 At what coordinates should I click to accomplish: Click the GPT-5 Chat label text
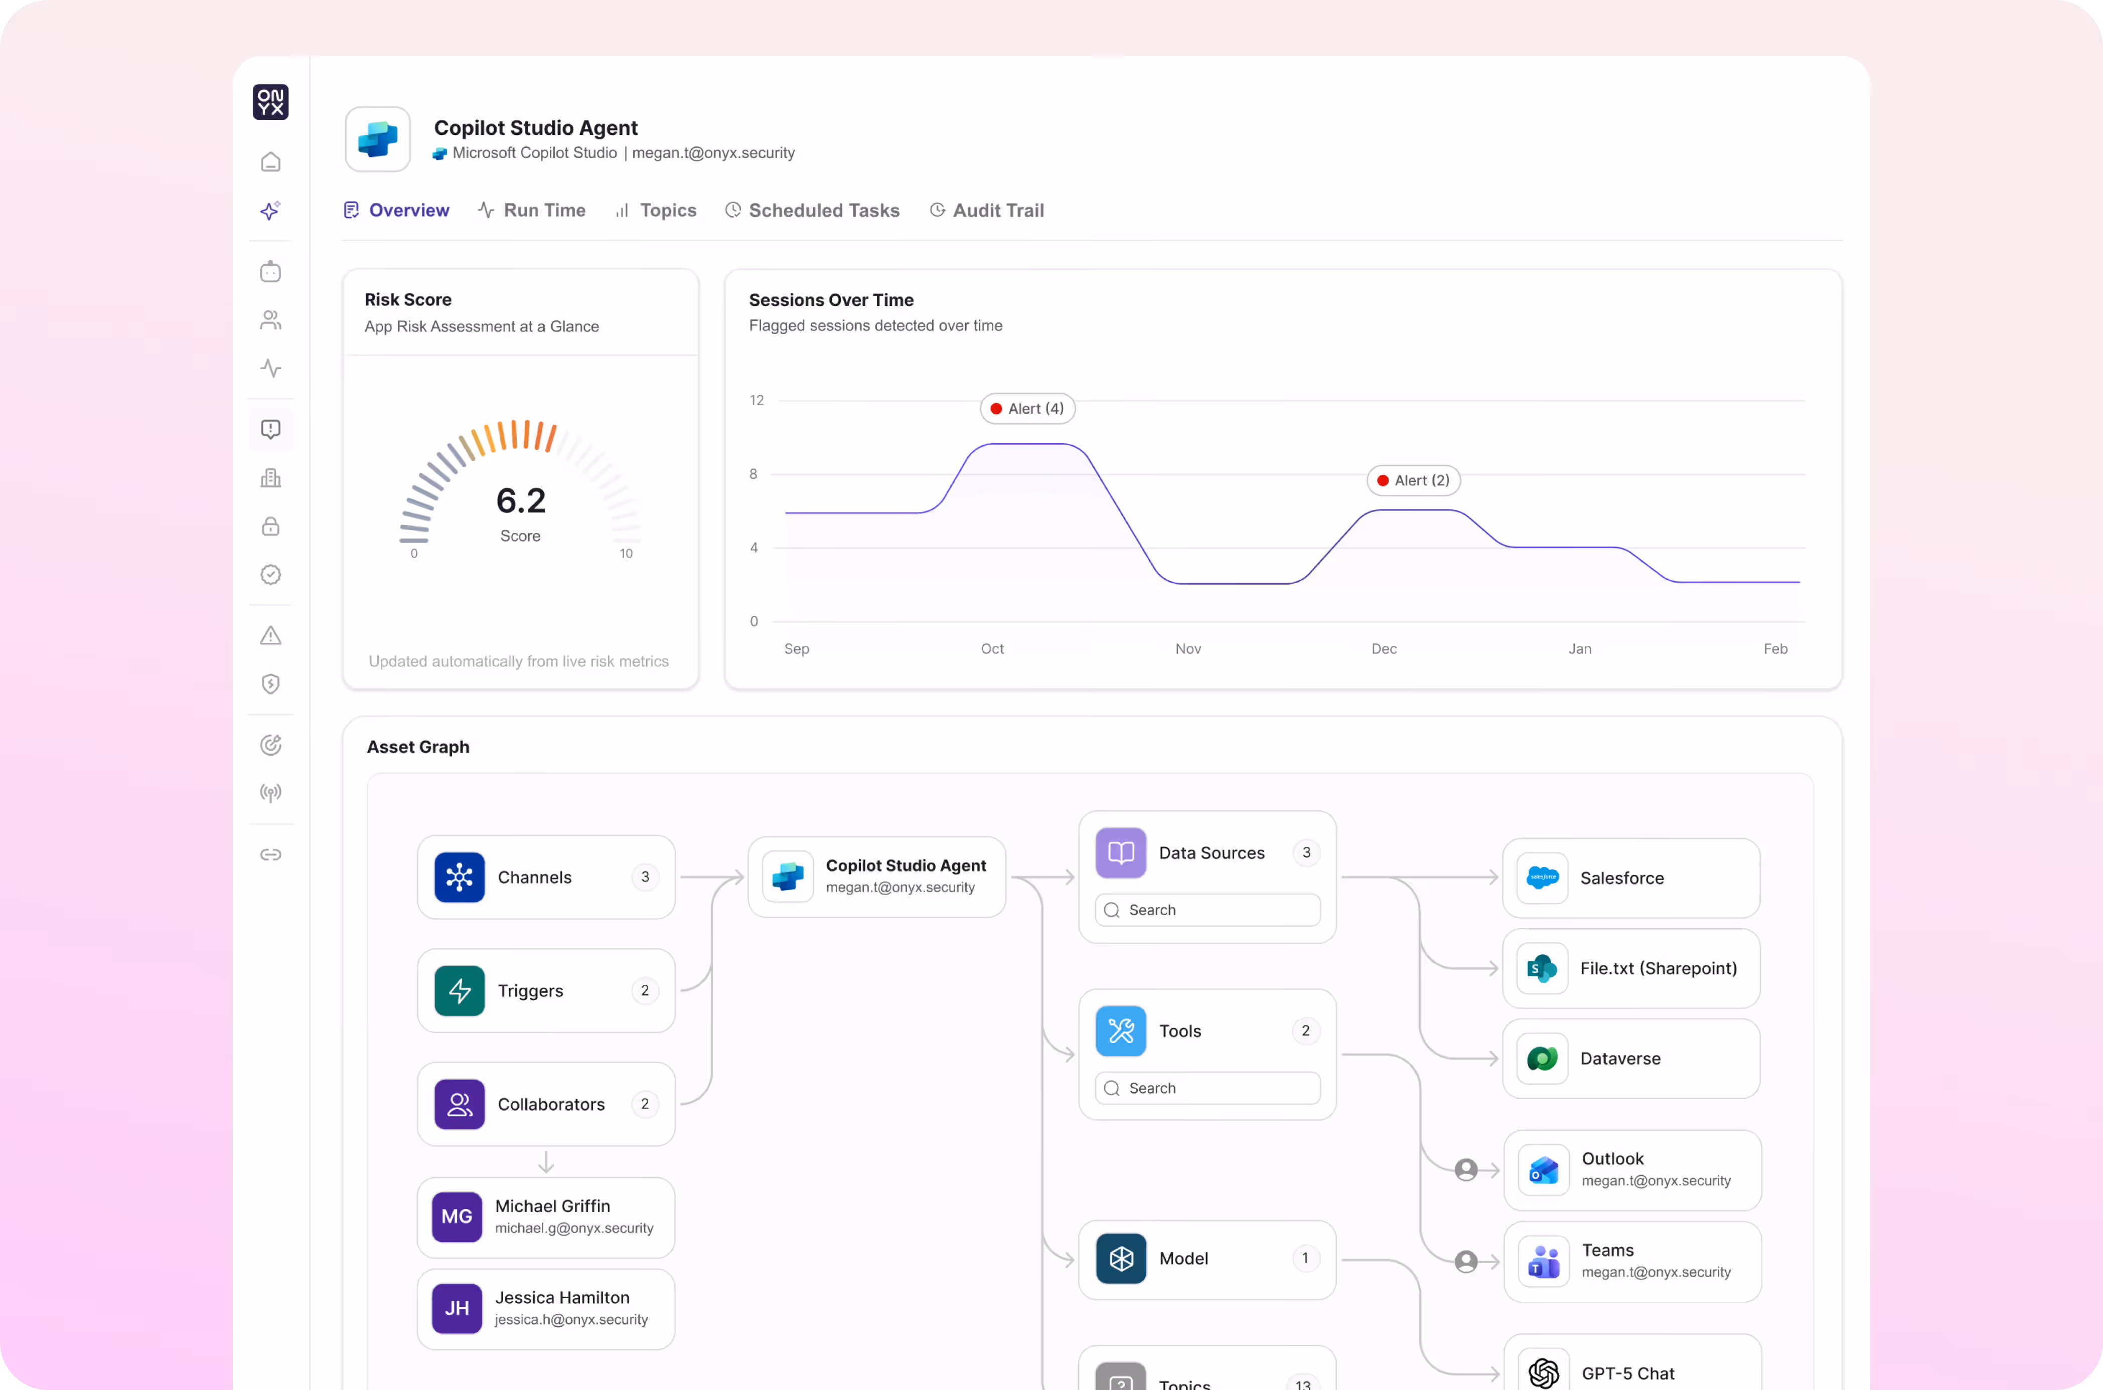pyautogui.click(x=1628, y=1374)
